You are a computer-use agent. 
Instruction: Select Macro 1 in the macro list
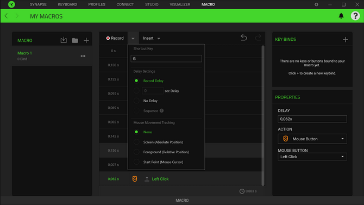(52, 56)
